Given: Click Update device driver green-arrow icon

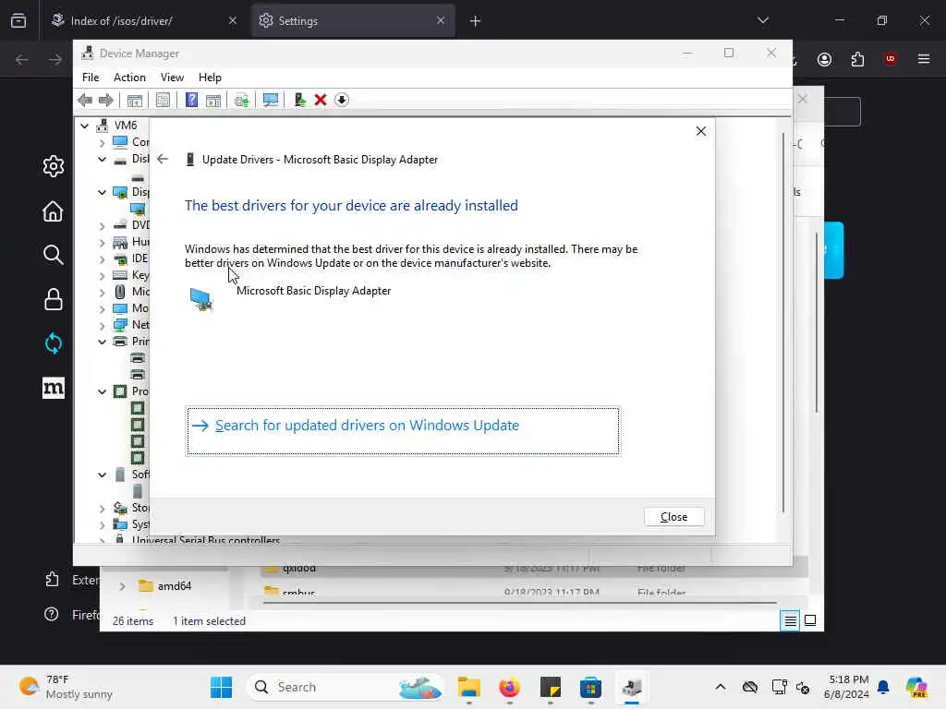Looking at the screenshot, I should pyautogui.click(x=299, y=100).
